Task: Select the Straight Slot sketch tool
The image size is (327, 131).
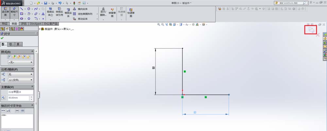Action: 22,19
